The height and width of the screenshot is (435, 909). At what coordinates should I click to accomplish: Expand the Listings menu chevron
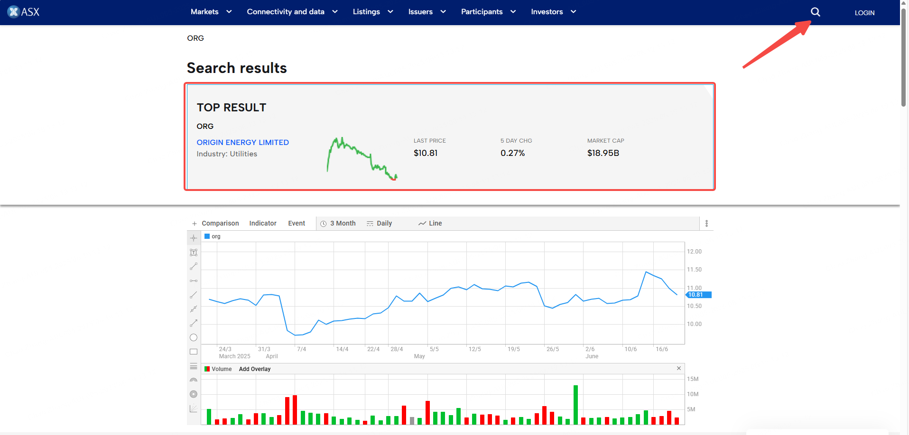click(390, 12)
